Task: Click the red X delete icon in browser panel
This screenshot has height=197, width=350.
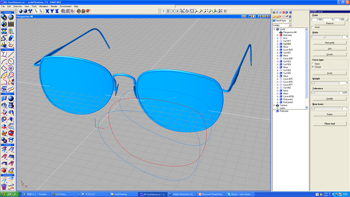Action: point(281,16)
